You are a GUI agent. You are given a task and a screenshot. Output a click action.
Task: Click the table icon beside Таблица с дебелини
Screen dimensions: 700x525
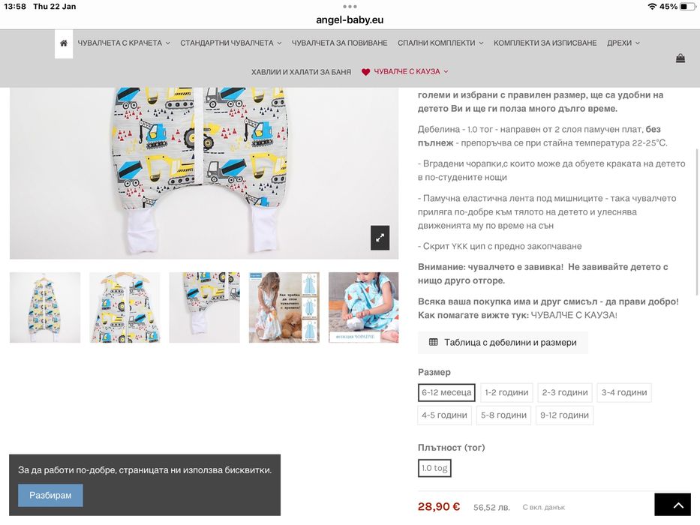point(433,343)
